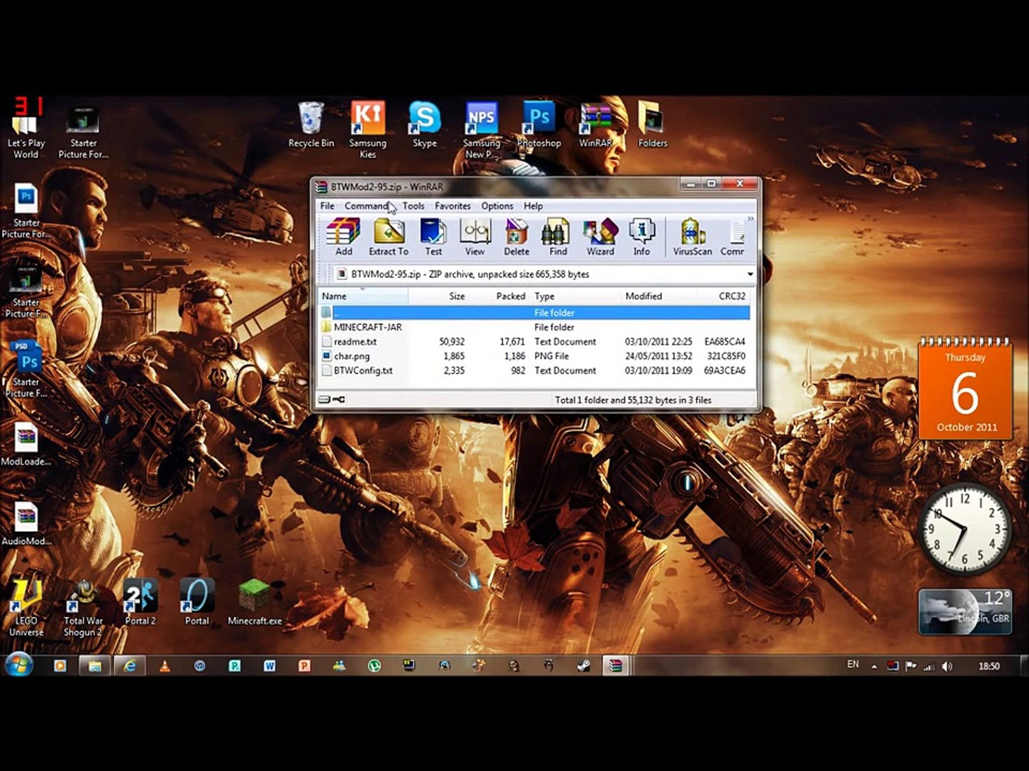Click the analog clock gadget

pos(964,529)
